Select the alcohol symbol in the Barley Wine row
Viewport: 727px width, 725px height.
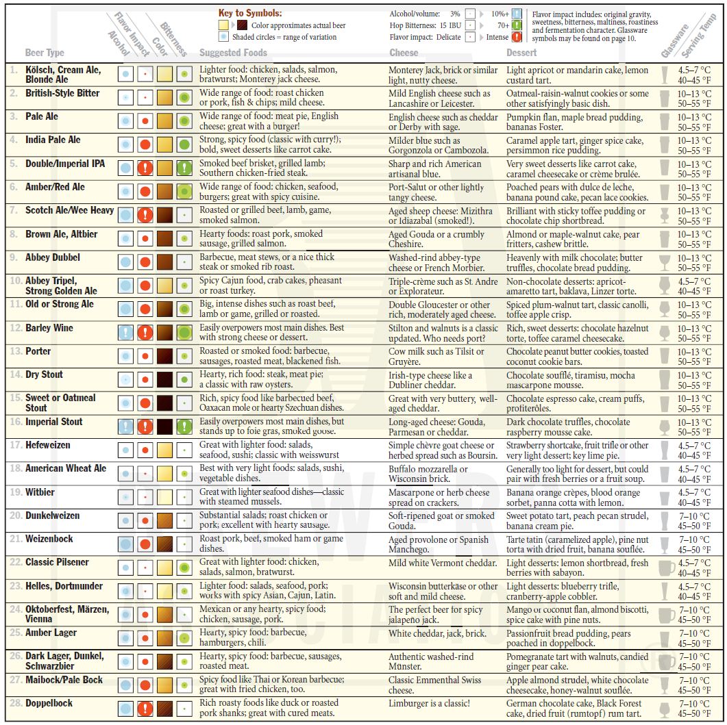pos(125,332)
